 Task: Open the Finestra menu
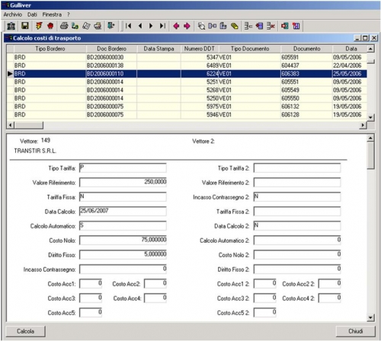52,14
